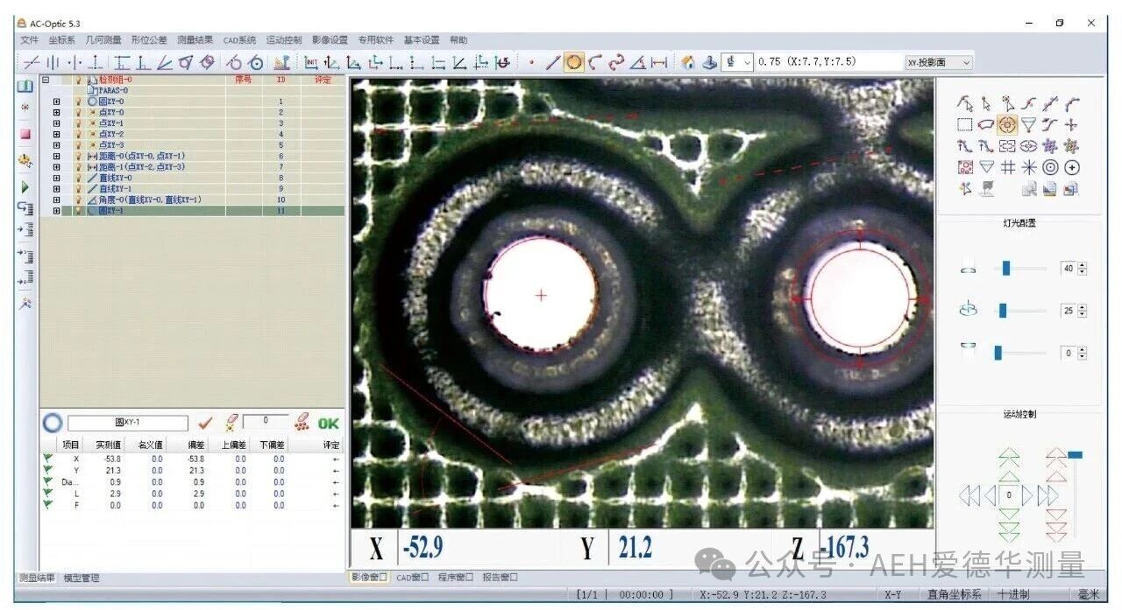Screen dimensions: 1122x610
Task: Select the dashed rectangle selection tool
Action: pyautogui.click(x=965, y=125)
